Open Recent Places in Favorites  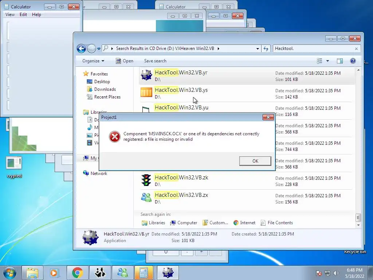point(104,97)
